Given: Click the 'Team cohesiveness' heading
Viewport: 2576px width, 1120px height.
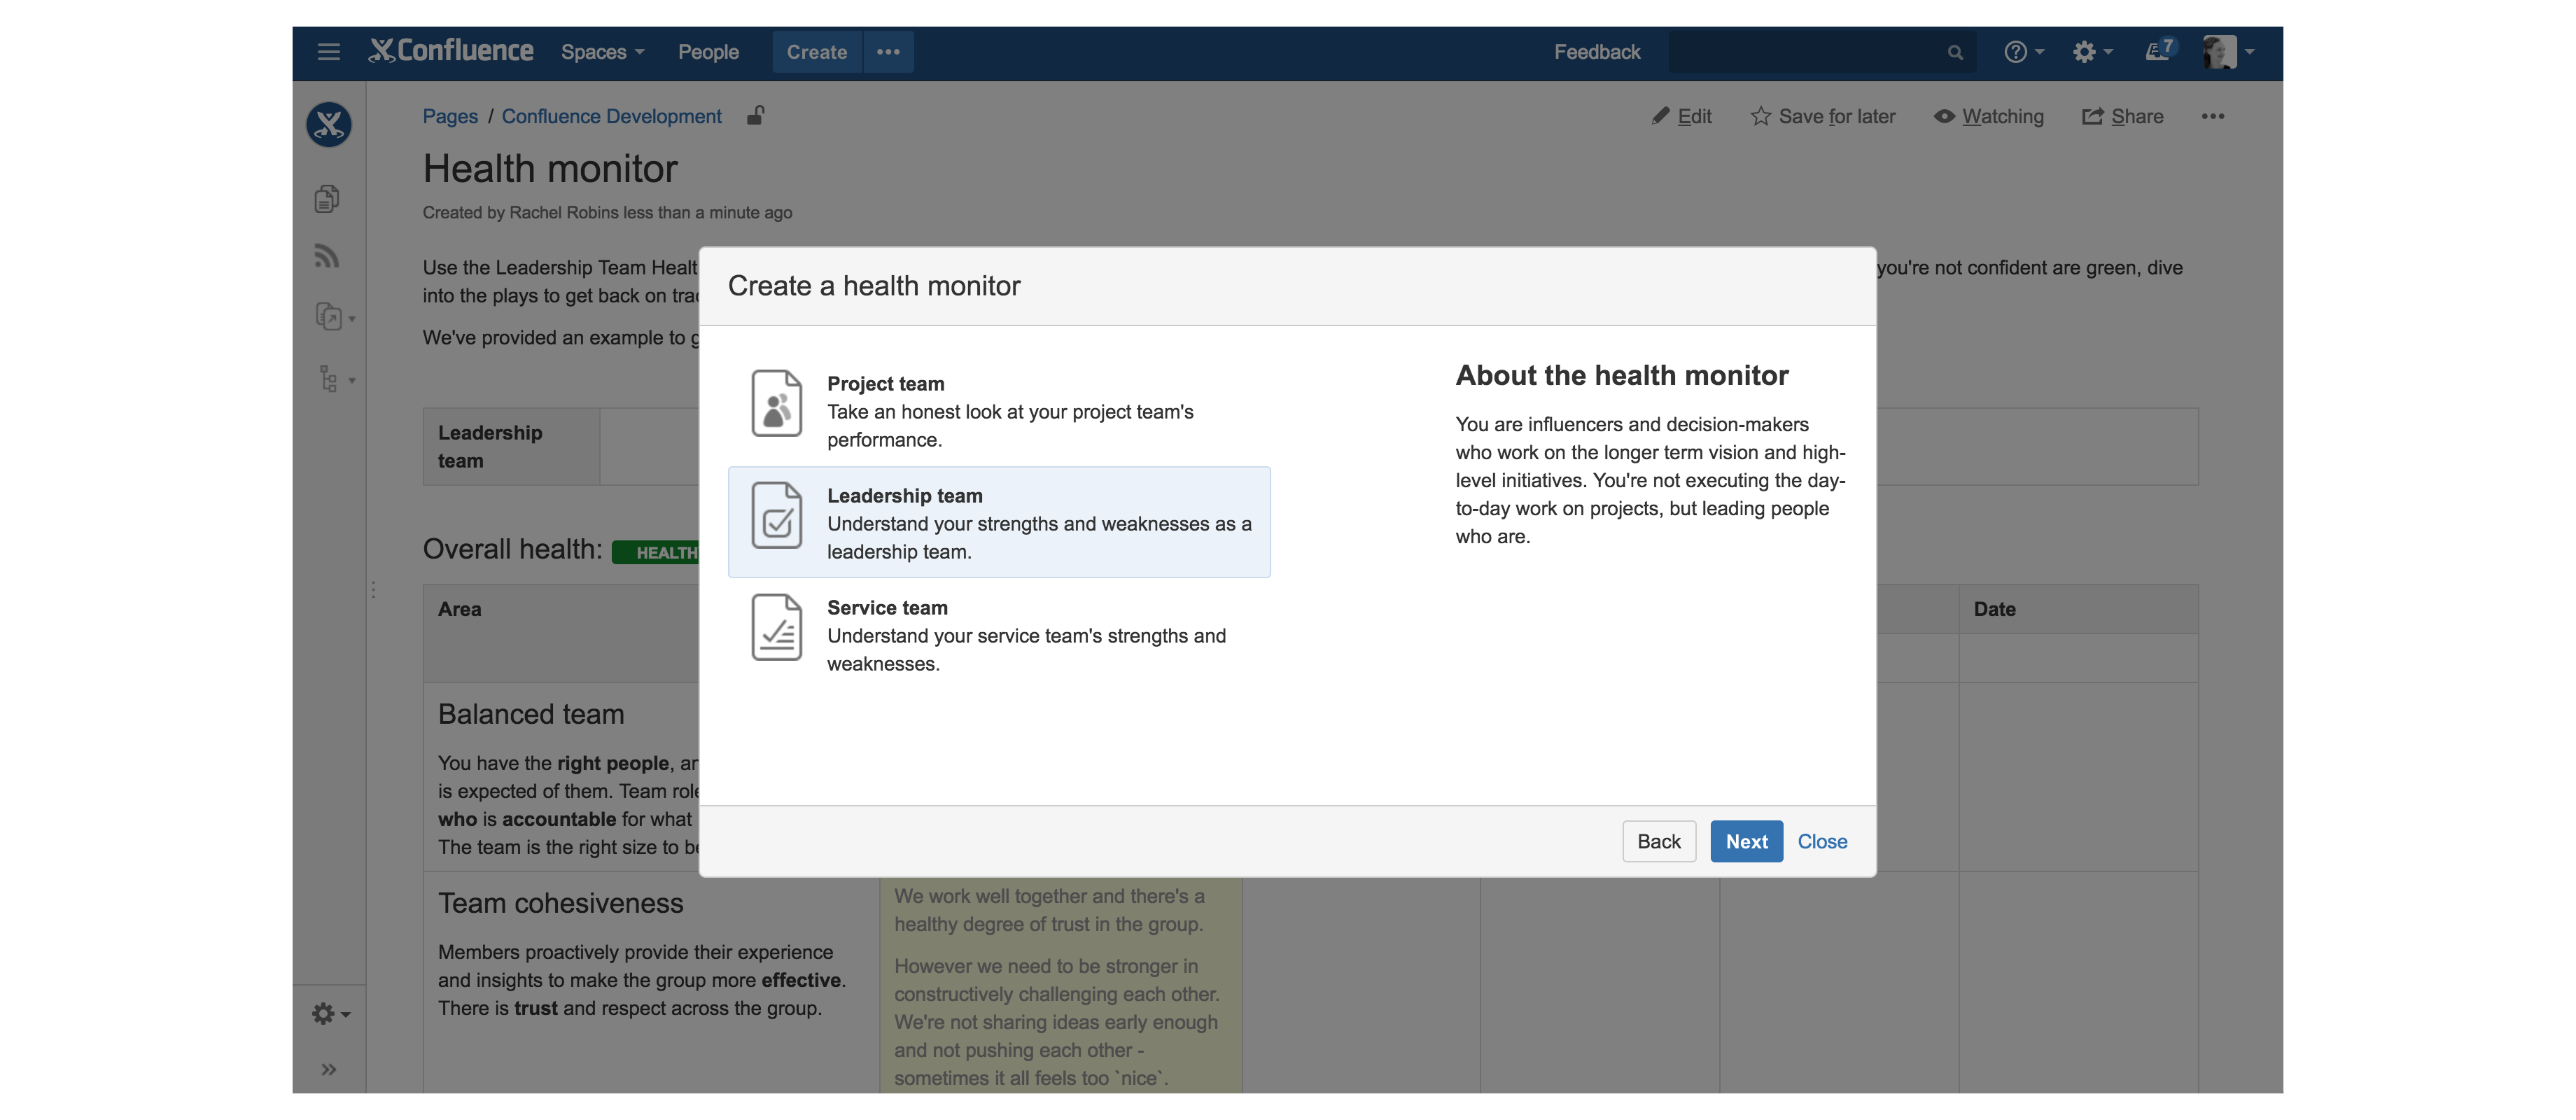Looking at the screenshot, I should click(x=560, y=904).
